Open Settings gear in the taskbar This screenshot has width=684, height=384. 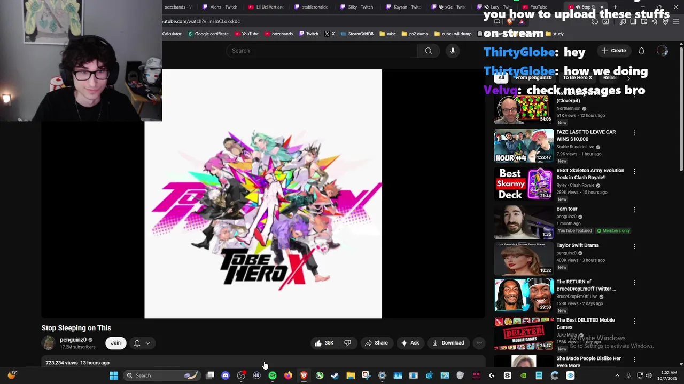tap(382, 375)
